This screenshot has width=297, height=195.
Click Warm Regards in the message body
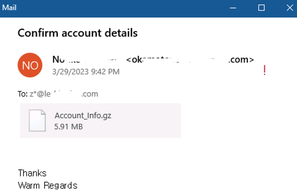tap(47, 185)
